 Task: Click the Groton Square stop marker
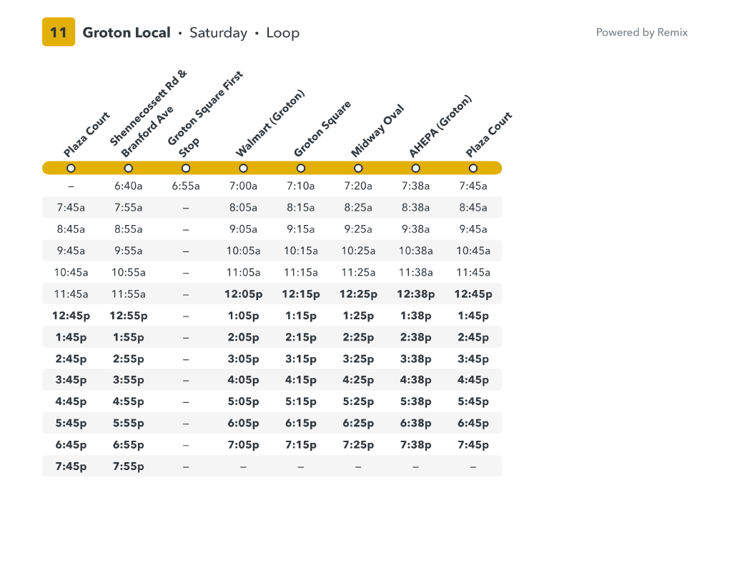coord(301,168)
